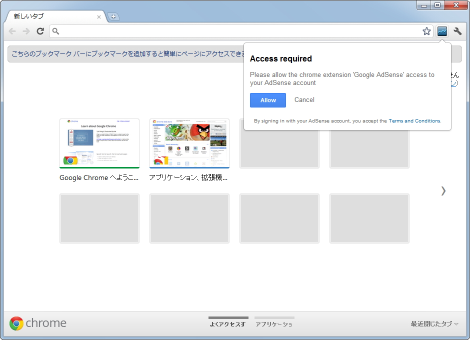Reload the page
The height and width of the screenshot is (340, 470).
click(40, 31)
